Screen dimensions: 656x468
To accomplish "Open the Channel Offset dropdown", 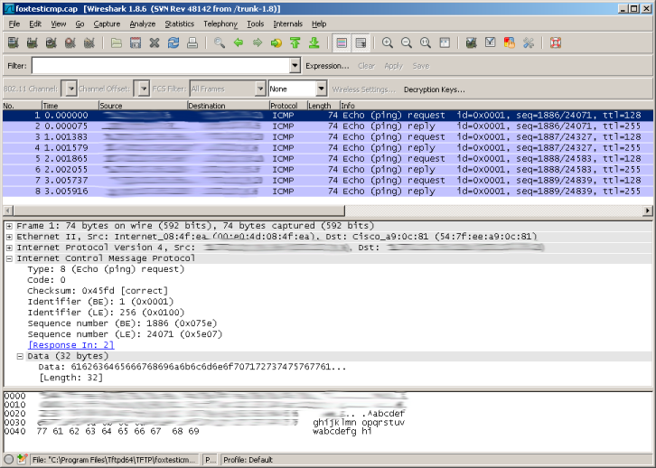I will 144,89.
